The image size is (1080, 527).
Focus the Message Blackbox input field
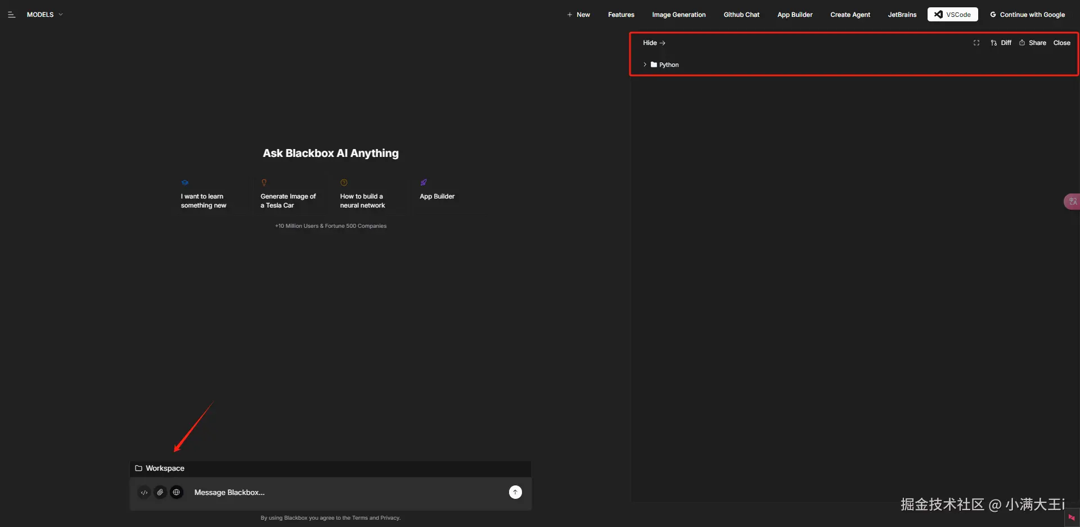337,493
